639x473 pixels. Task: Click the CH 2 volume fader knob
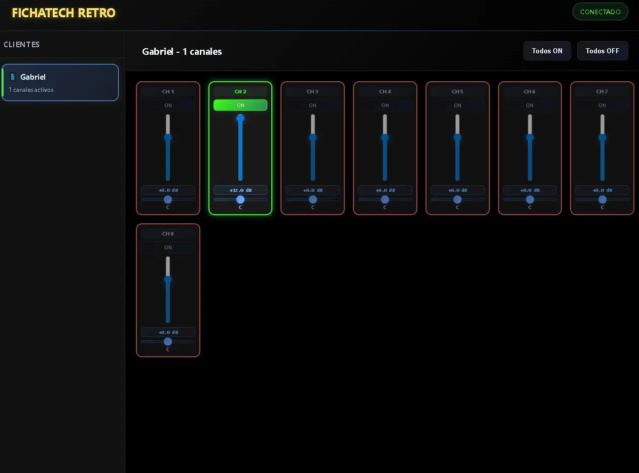coord(240,118)
